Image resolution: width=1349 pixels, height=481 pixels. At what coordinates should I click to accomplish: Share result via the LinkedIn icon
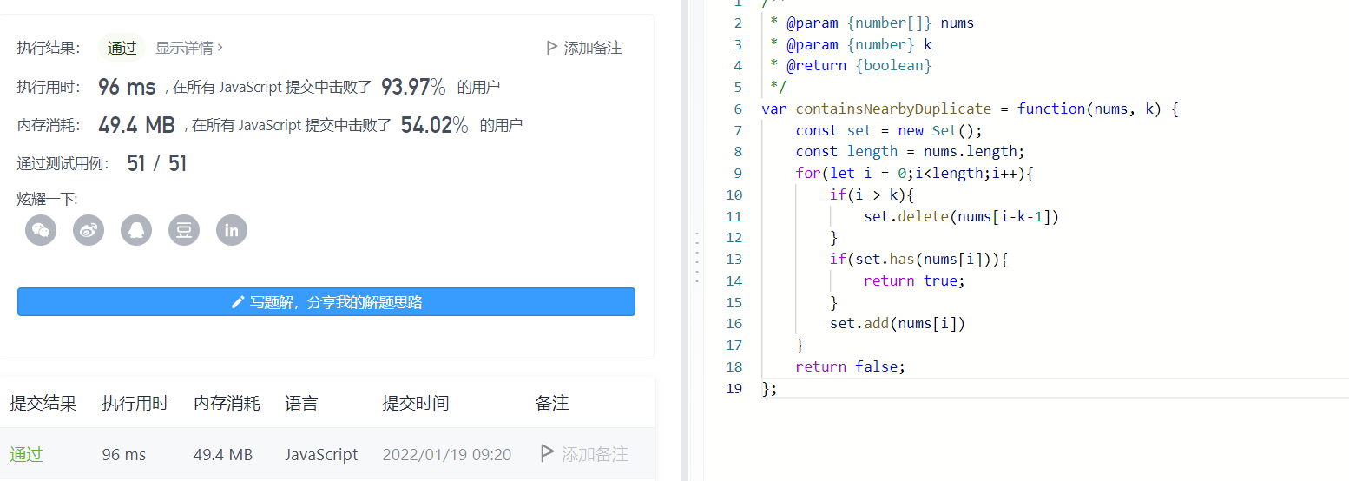coord(232,230)
